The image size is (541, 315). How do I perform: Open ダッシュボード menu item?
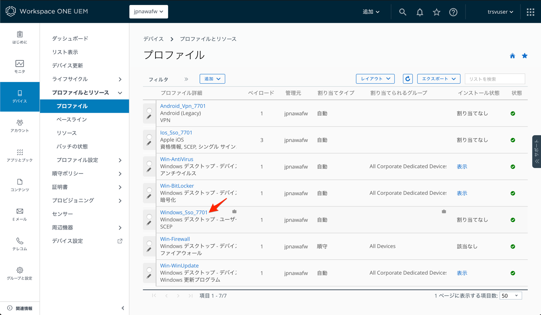(x=70, y=38)
